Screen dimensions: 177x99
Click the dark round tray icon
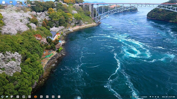134,97
